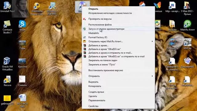Viewport: 197px width, 111px height.
Task: Open Camtasia Studio 7 shortcut
Action: click(7, 27)
